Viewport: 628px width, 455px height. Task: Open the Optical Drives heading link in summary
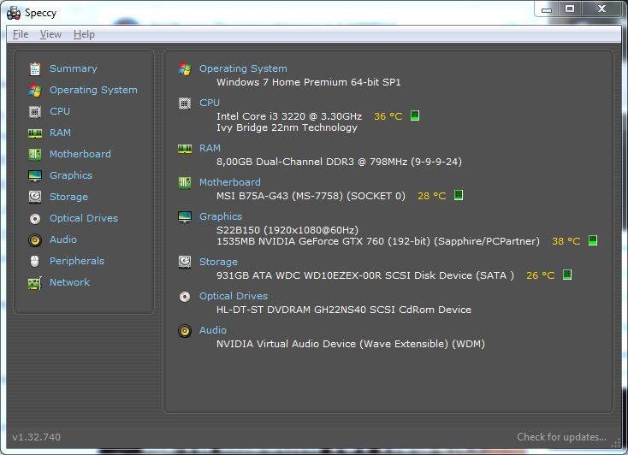click(234, 296)
